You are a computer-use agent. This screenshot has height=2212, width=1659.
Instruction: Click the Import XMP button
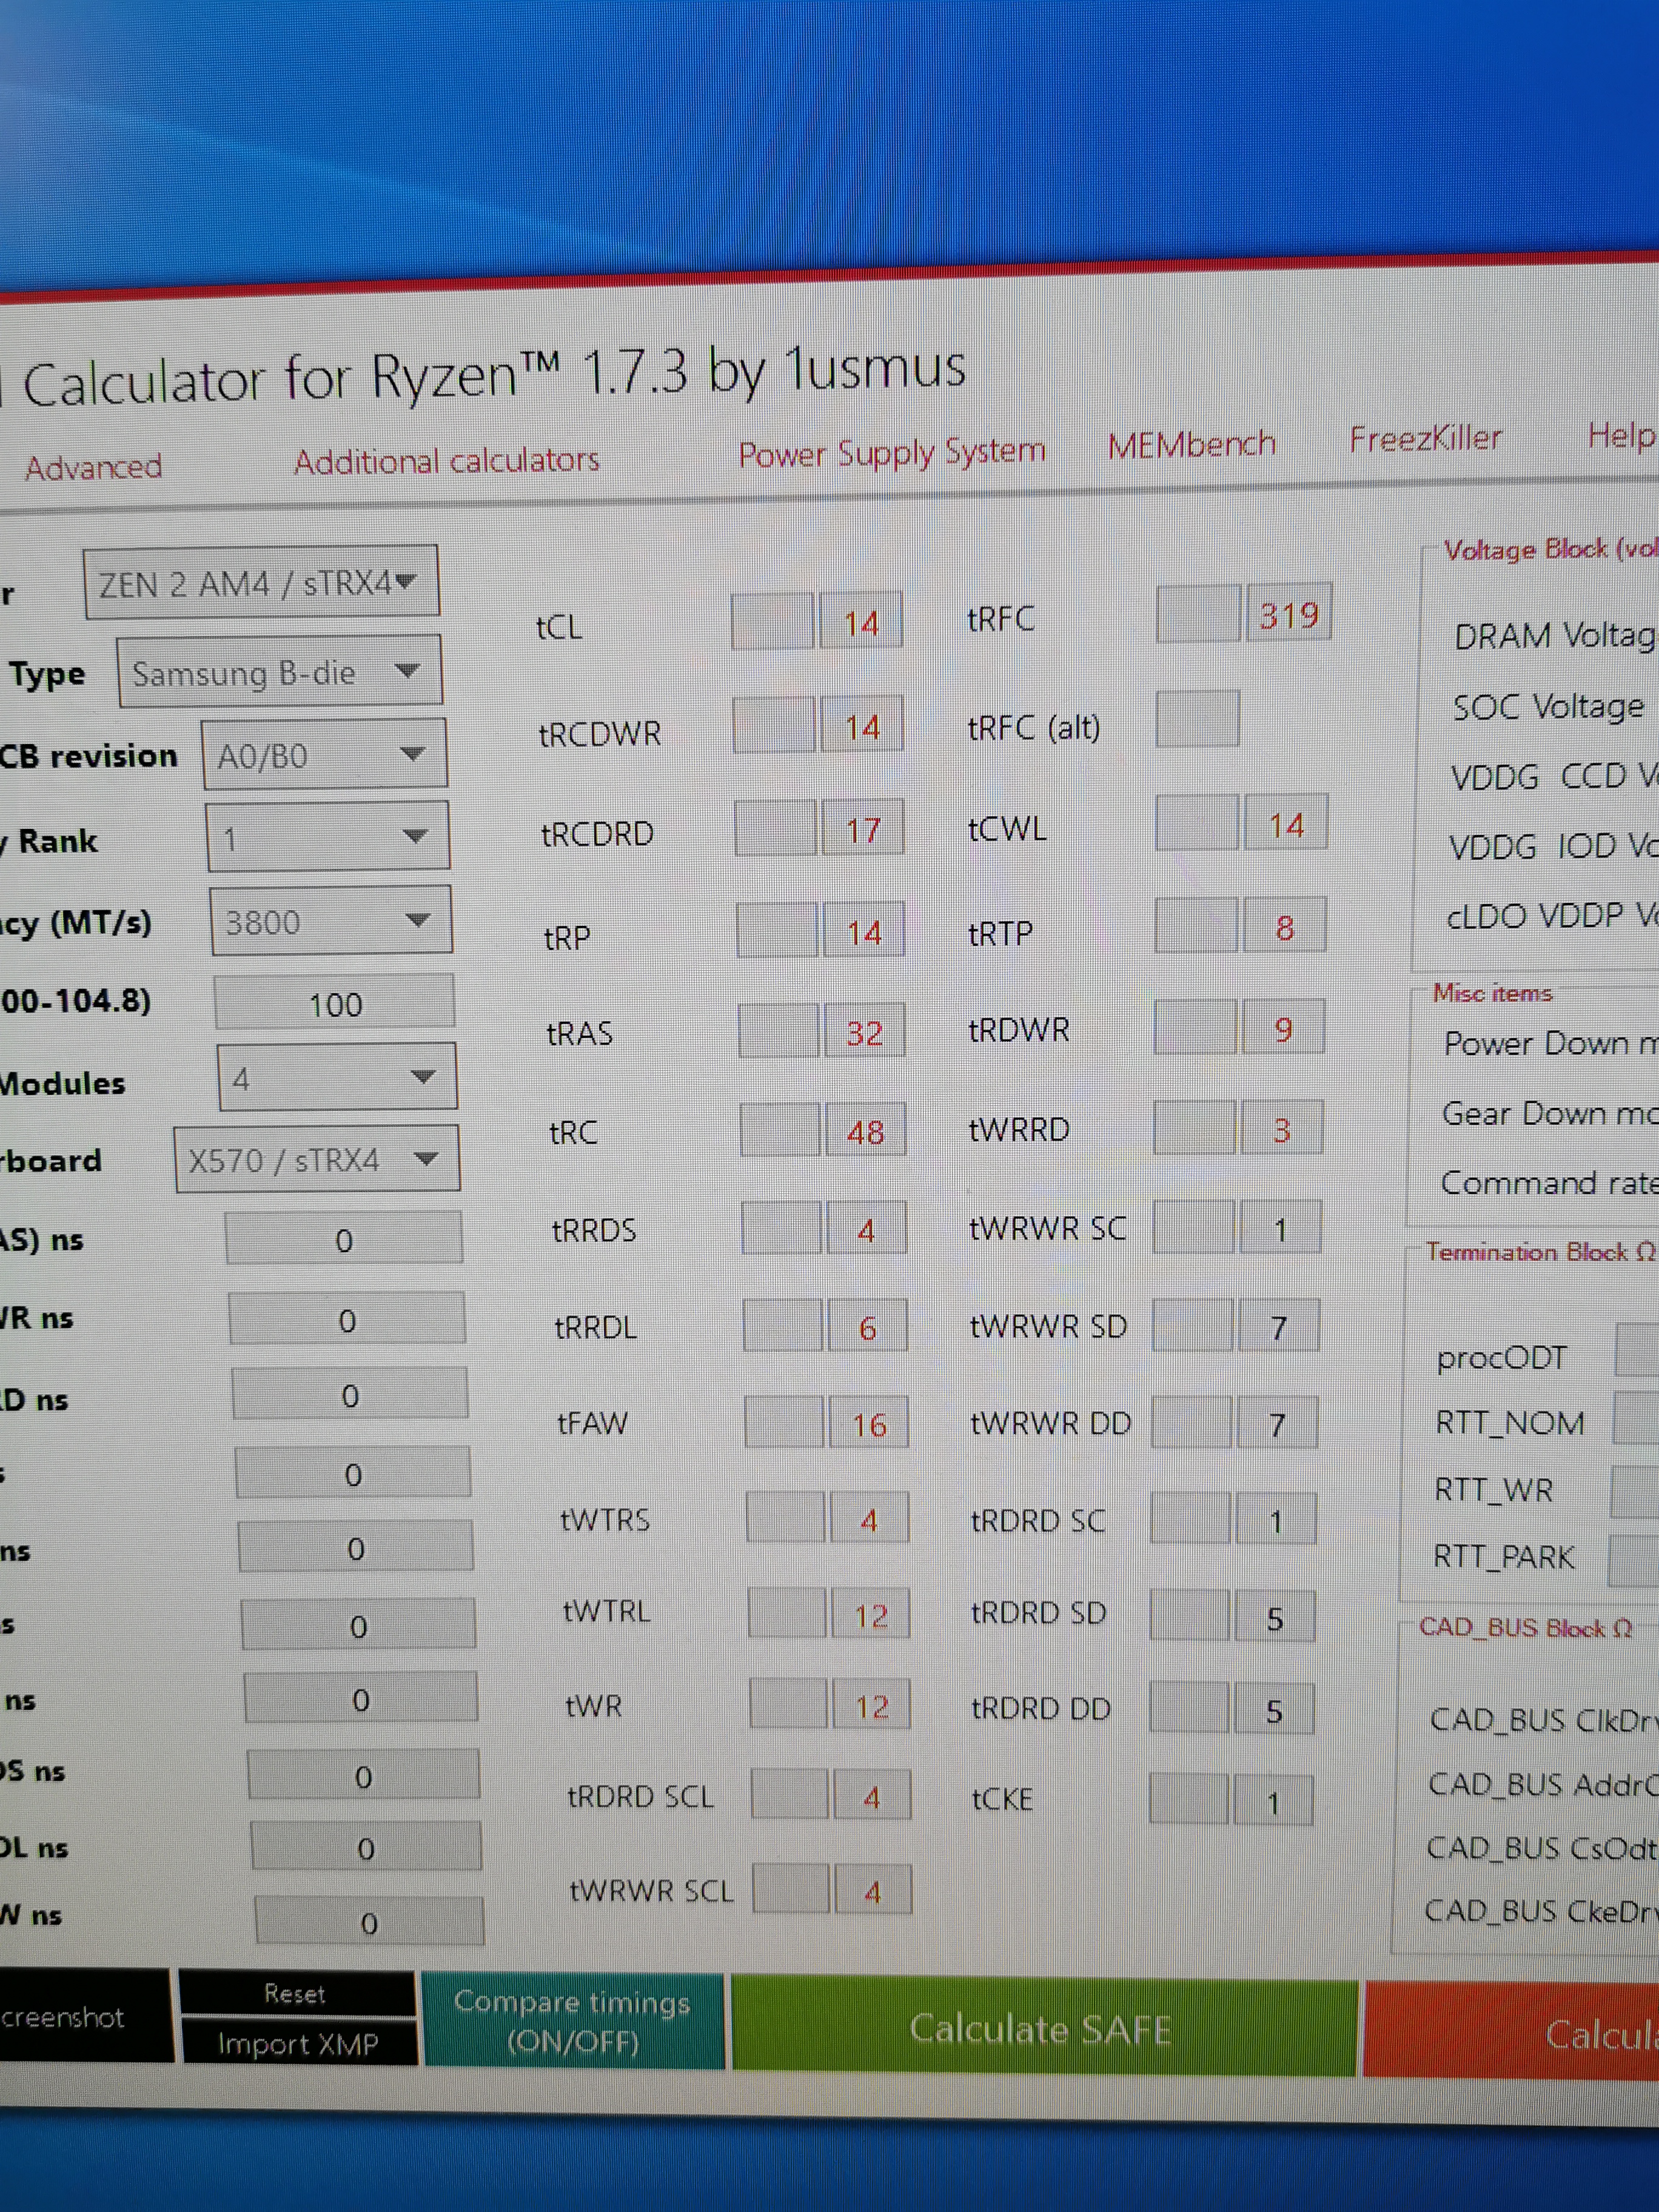click(x=298, y=2044)
